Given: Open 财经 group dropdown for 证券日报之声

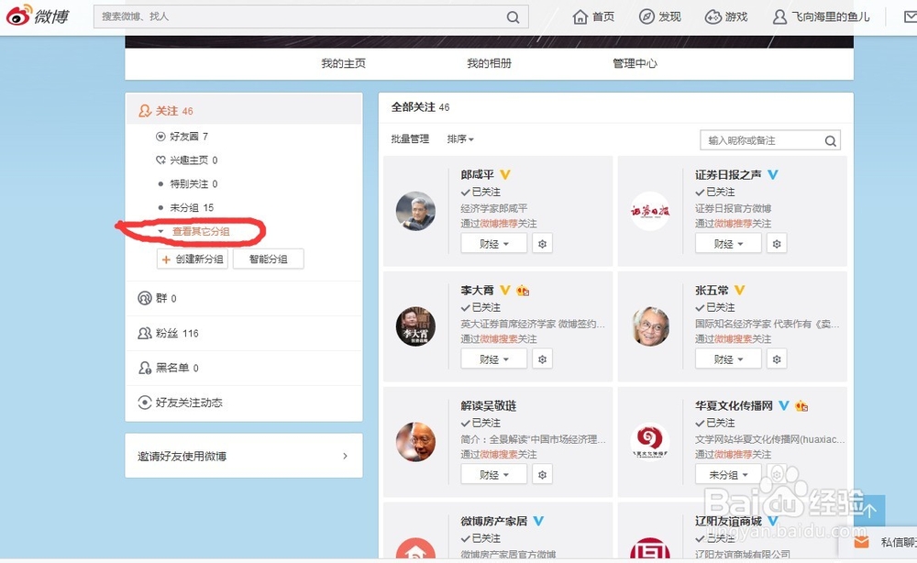Looking at the screenshot, I should click(729, 244).
